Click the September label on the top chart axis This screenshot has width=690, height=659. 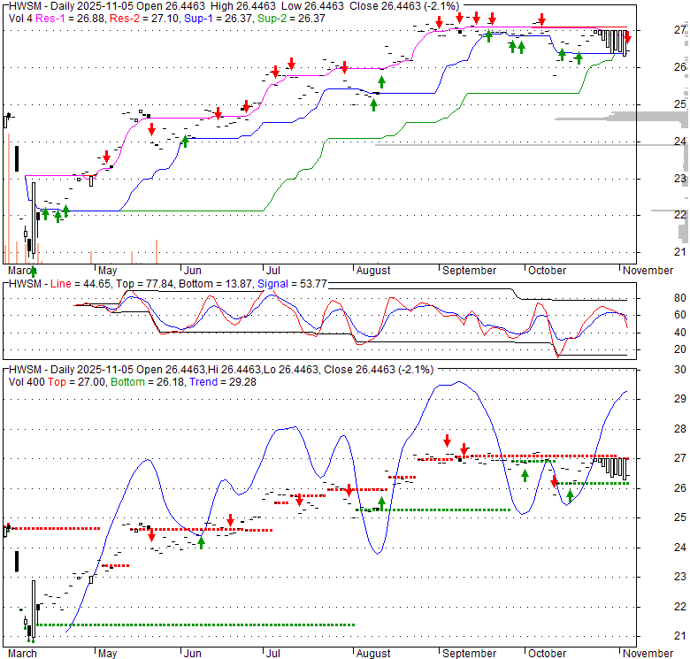pyautogui.click(x=469, y=271)
